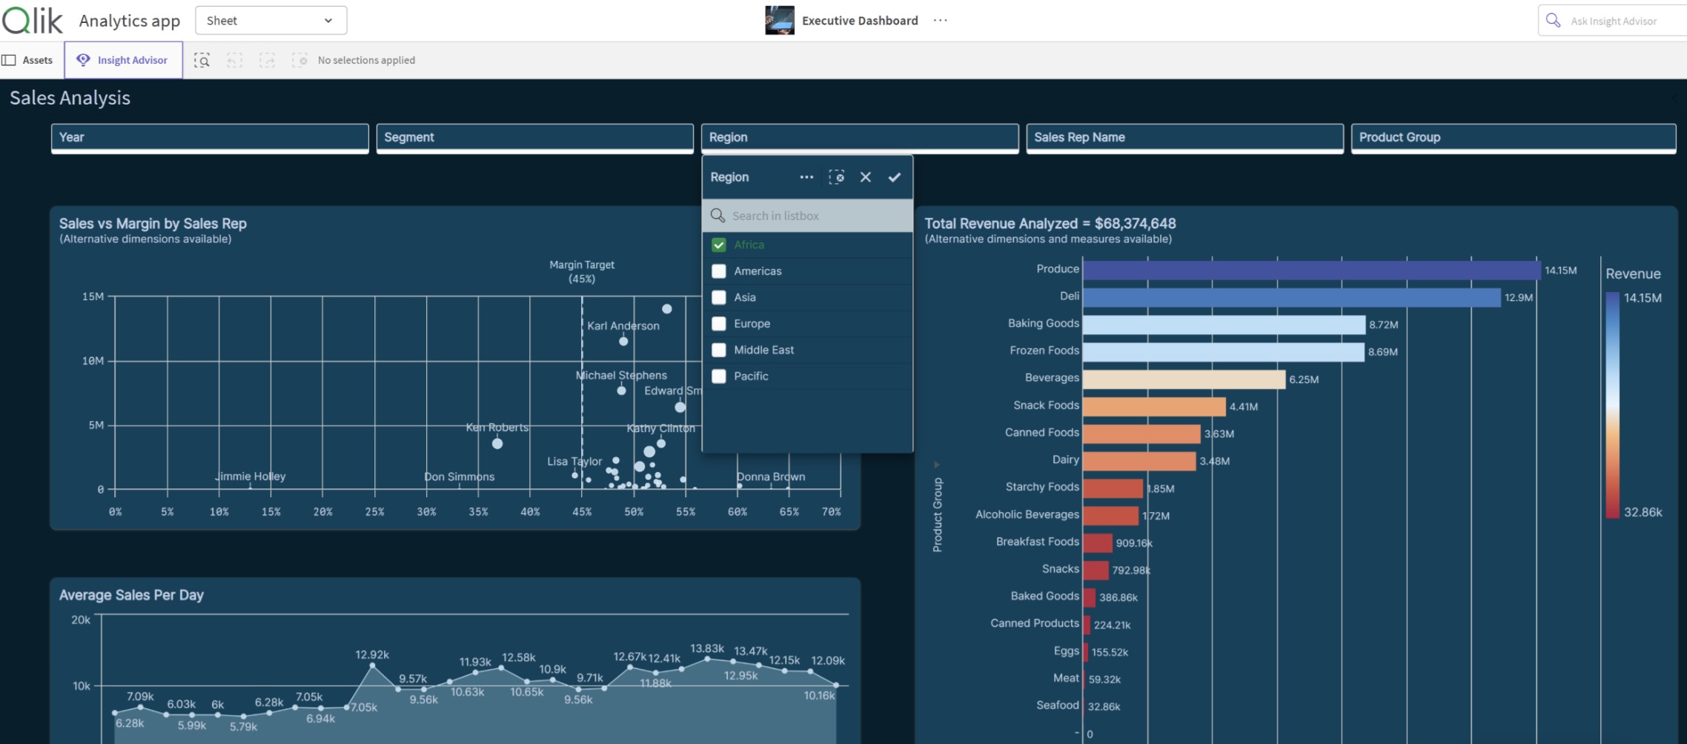
Task: Open the Sheet dropdown
Action: coord(271,21)
